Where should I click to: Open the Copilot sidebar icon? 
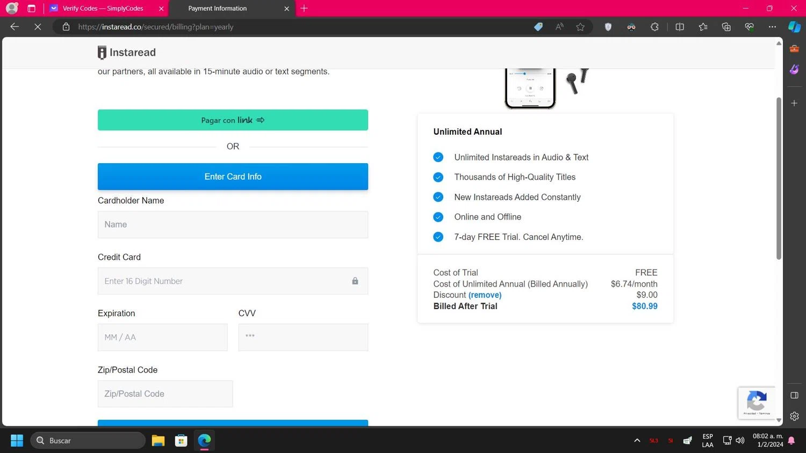tap(794, 27)
